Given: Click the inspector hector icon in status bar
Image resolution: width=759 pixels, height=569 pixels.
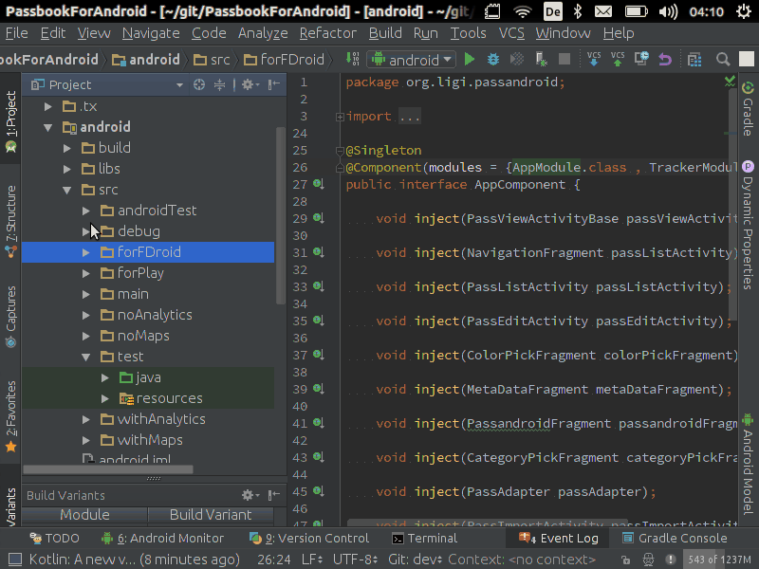Looking at the screenshot, I should pos(648,560).
